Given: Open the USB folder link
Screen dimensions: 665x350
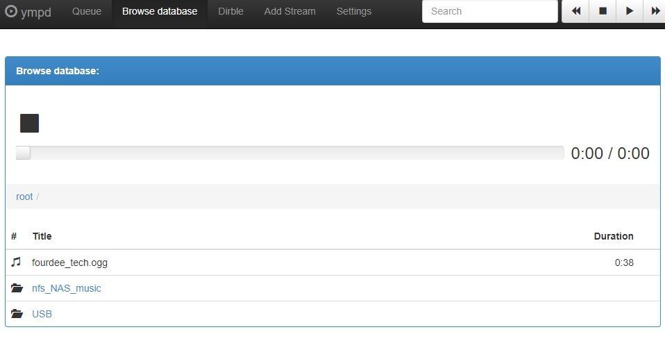Looking at the screenshot, I should pos(42,314).
